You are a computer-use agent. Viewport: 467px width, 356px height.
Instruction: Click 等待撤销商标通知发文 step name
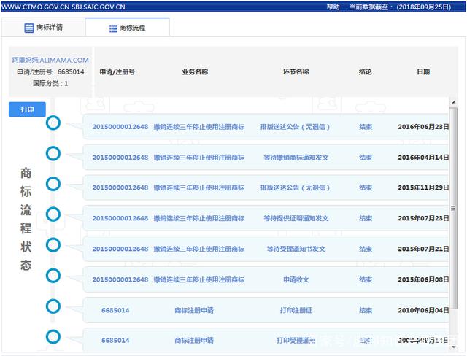[296, 158]
